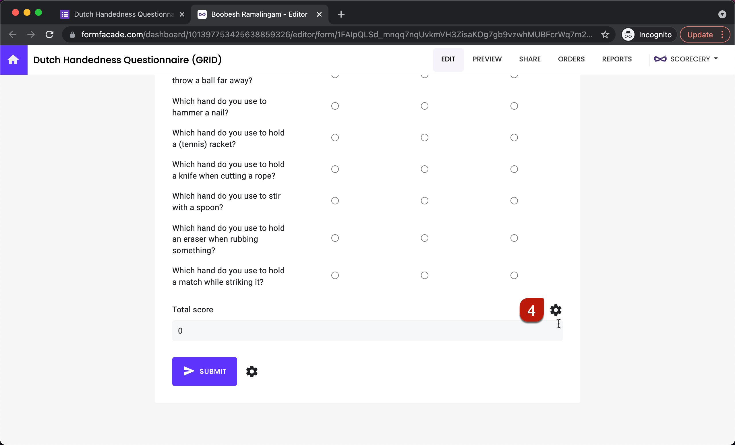Select first radio for hammer a nail

click(335, 106)
